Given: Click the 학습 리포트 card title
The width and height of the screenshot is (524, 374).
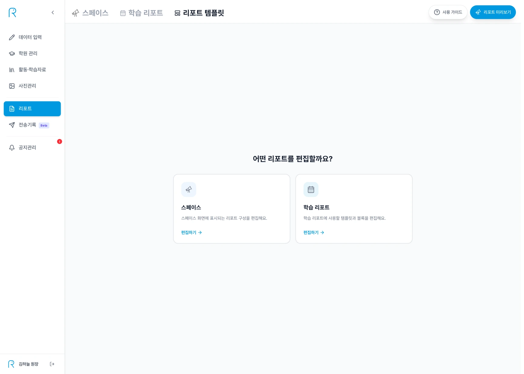Looking at the screenshot, I should (x=316, y=207).
